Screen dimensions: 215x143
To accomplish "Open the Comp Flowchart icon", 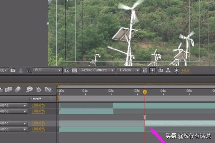I will [168, 70].
